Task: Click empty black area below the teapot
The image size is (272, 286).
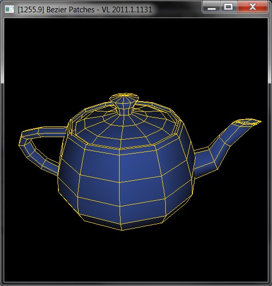Action: coord(136,255)
